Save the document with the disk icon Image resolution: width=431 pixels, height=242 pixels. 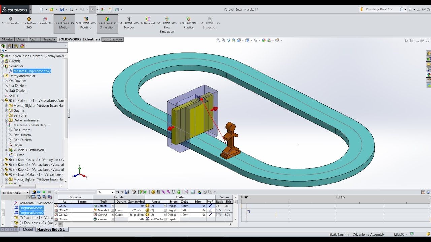coord(62,10)
